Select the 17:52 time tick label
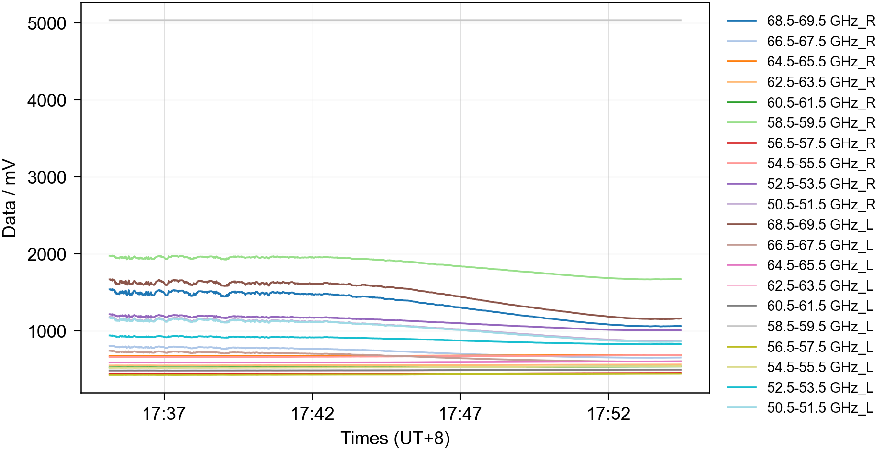 coord(608,414)
